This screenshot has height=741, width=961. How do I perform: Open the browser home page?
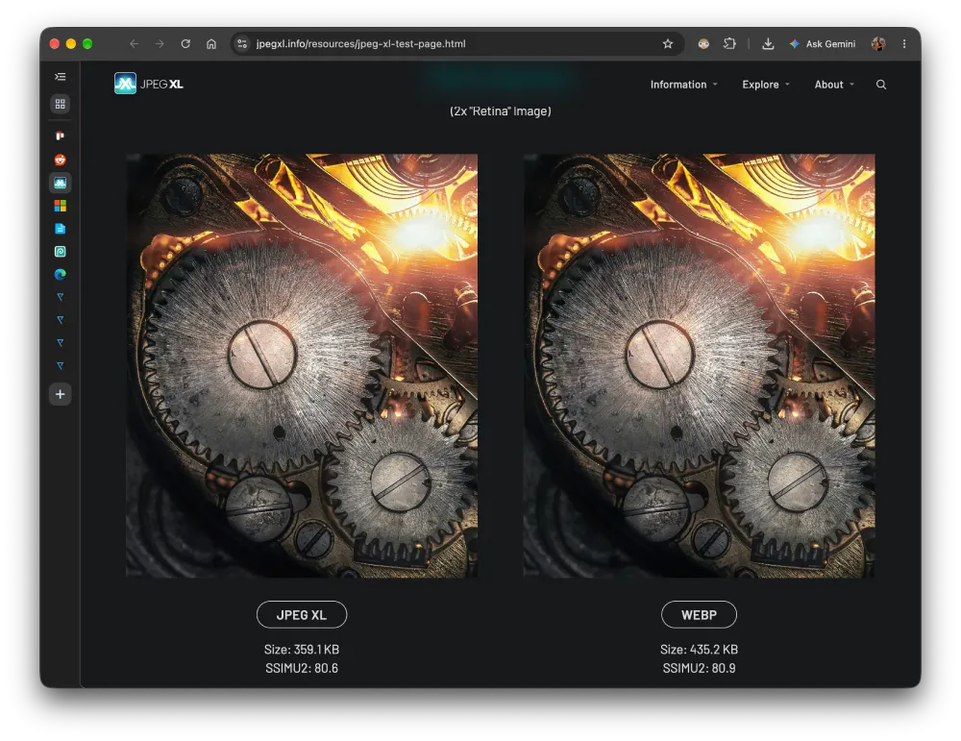(210, 43)
